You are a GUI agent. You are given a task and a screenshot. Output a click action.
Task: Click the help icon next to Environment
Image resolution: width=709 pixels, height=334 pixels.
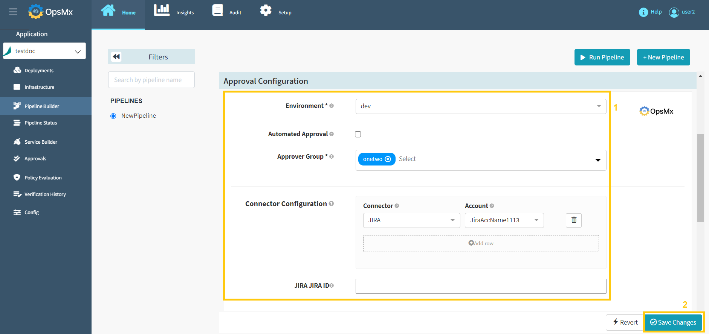[x=332, y=106]
